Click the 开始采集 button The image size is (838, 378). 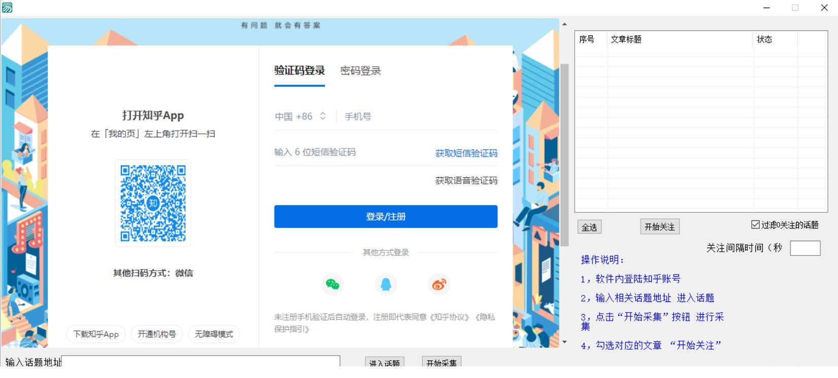(442, 362)
